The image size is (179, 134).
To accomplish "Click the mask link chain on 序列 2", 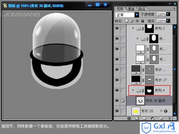I will pos(143,29).
